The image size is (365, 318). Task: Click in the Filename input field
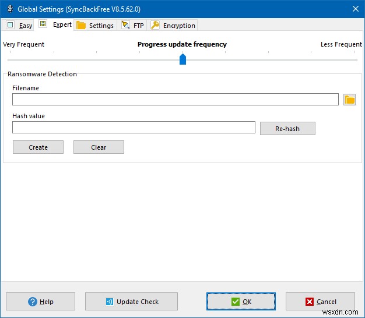(176, 99)
